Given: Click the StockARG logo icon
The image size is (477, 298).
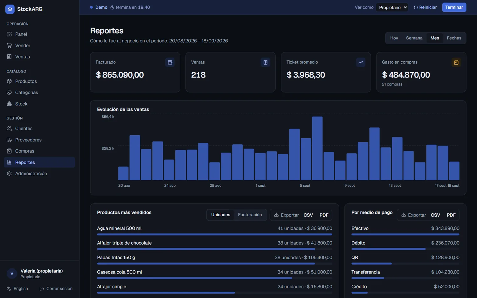Looking at the screenshot, I should tap(10, 9).
